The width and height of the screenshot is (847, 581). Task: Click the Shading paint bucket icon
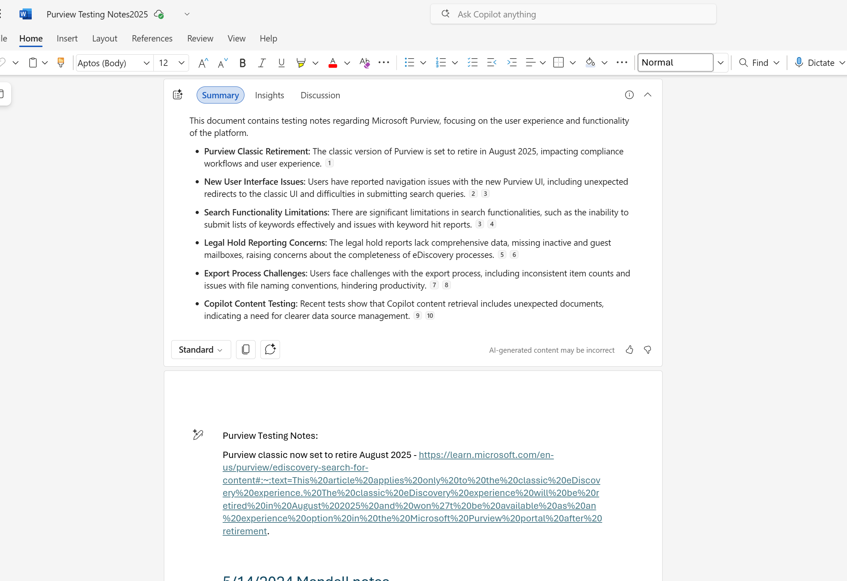[x=590, y=63]
